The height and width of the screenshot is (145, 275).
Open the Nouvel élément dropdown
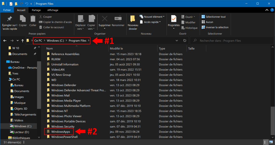(152, 17)
